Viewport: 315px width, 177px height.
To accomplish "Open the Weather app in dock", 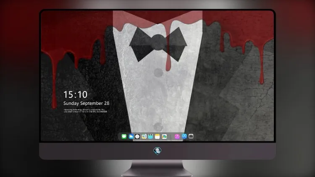I will click(x=131, y=136).
